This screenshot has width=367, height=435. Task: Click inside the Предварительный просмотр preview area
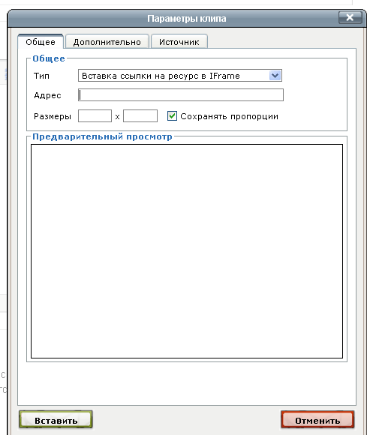(x=187, y=251)
